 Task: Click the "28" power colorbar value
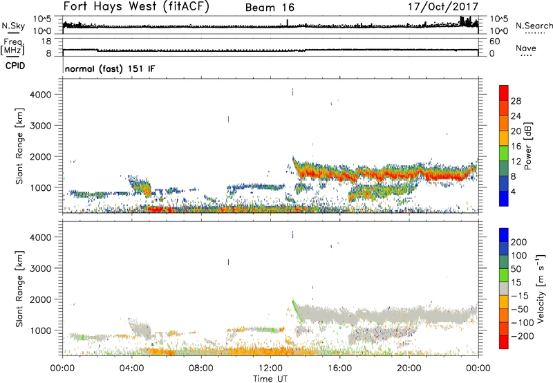(x=516, y=101)
